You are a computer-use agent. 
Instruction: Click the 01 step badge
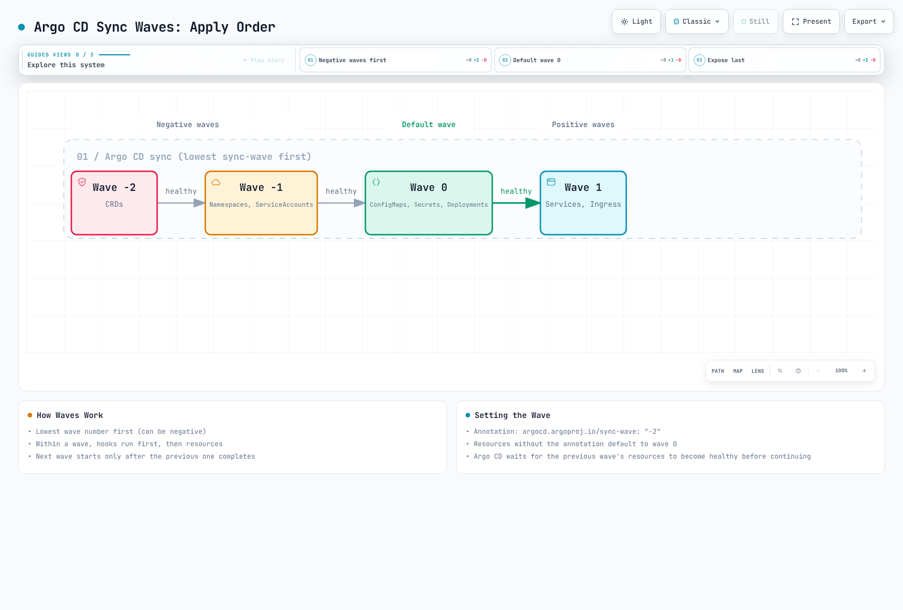pos(310,60)
